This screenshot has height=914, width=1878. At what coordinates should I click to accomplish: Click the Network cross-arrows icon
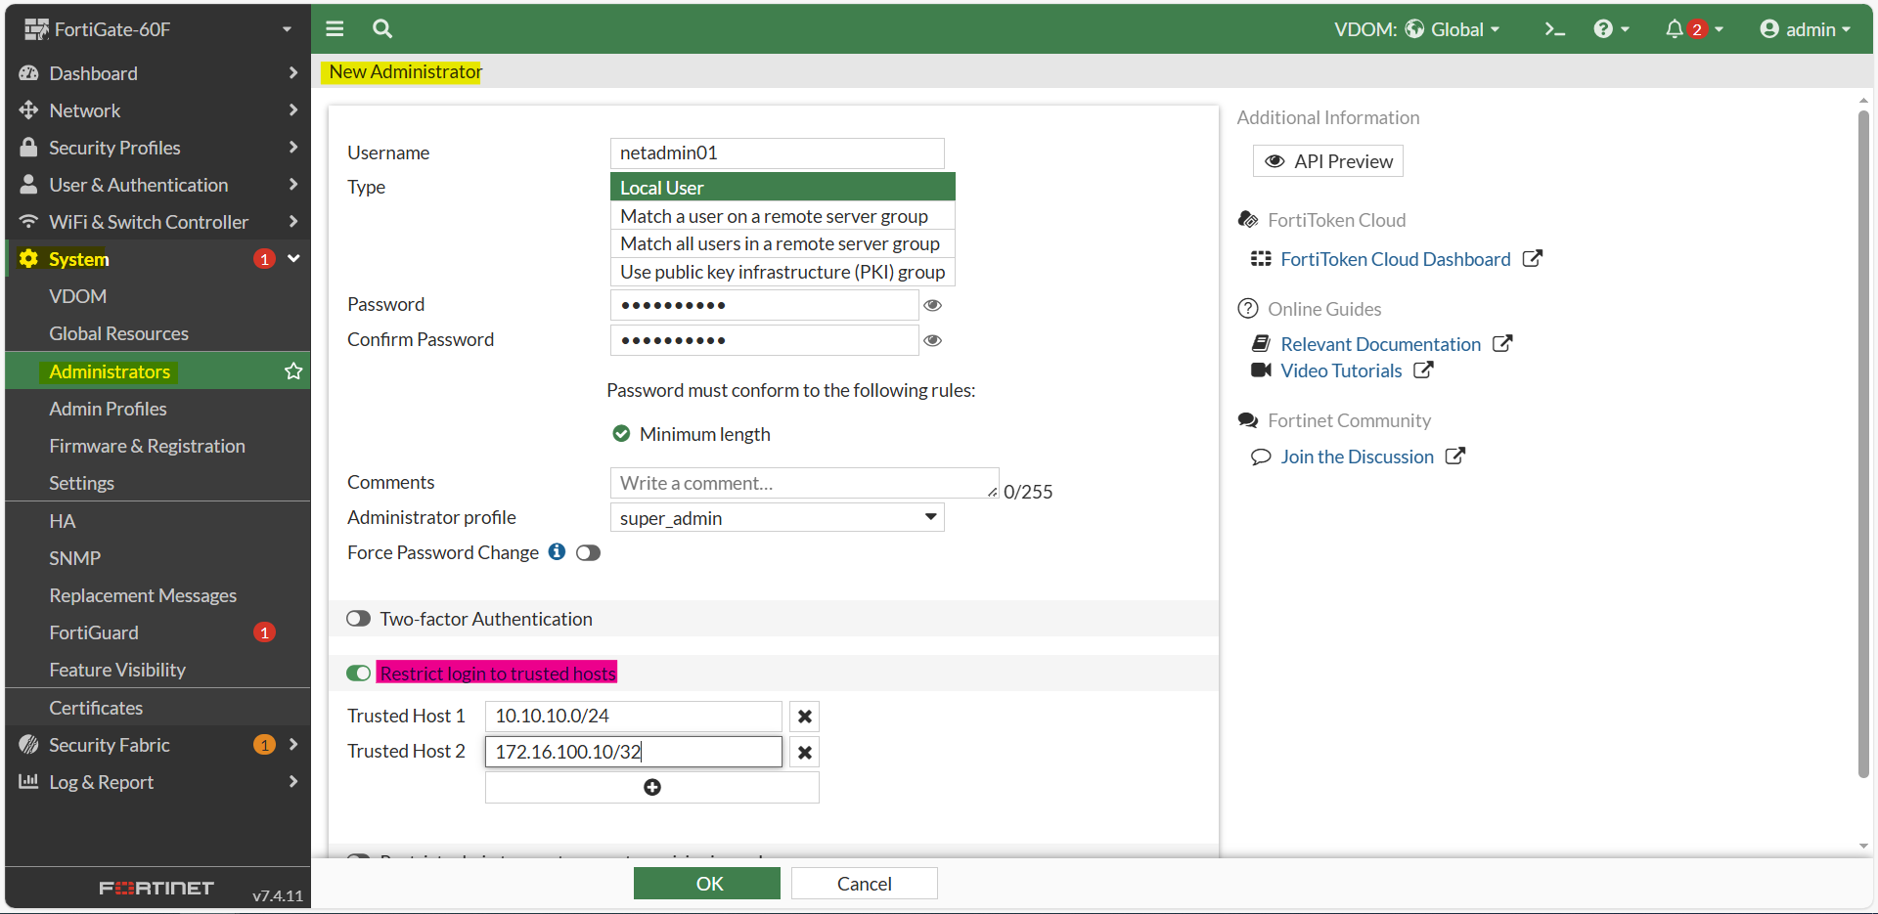(28, 110)
